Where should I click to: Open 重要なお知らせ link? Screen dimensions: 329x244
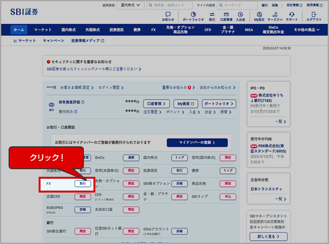click(178, 88)
